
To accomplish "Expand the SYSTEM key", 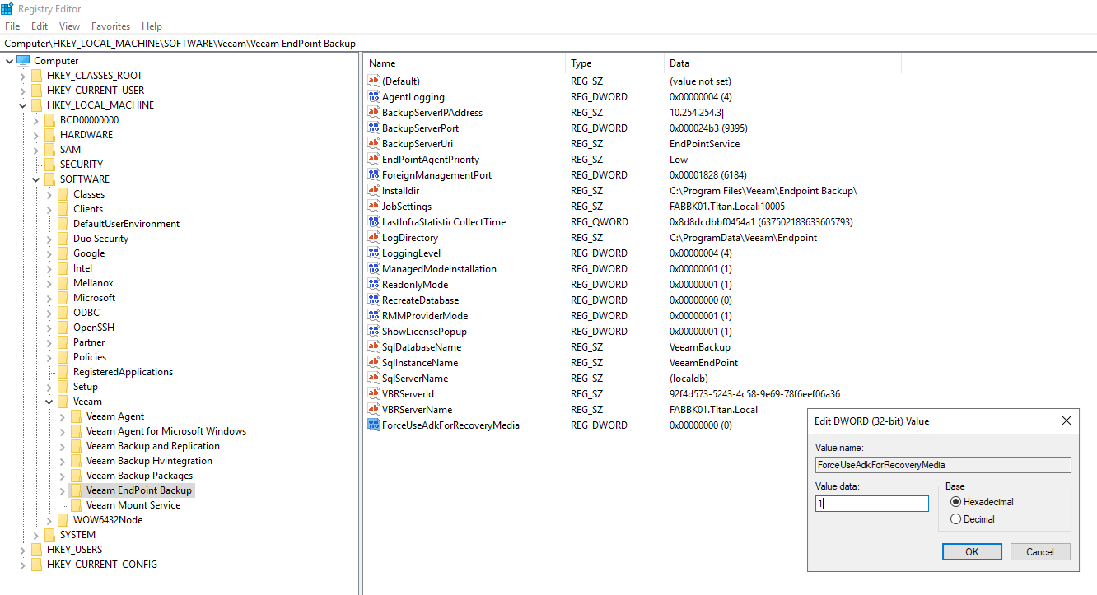I will pos(35,535).
